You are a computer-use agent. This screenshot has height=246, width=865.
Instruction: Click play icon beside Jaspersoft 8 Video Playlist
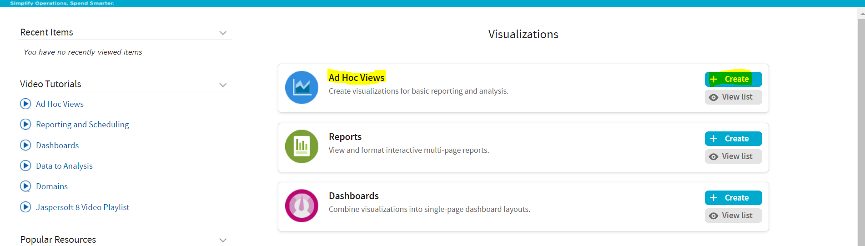click(x=25, y=207)
